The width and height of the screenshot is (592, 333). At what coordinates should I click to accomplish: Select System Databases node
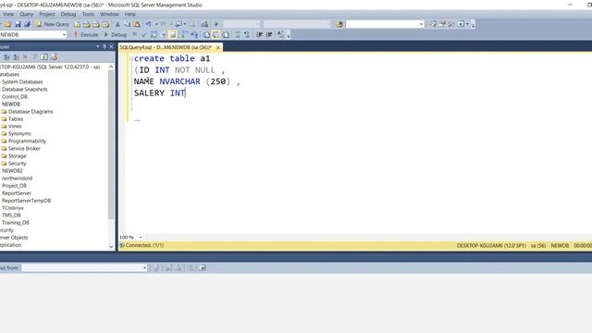(22, 81)
